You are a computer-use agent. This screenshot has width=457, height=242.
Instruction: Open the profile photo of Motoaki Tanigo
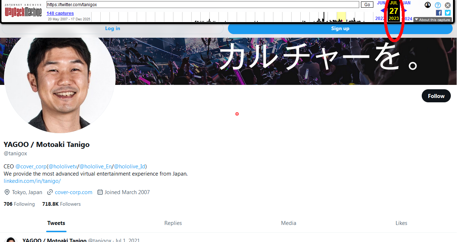click(60, 78)
